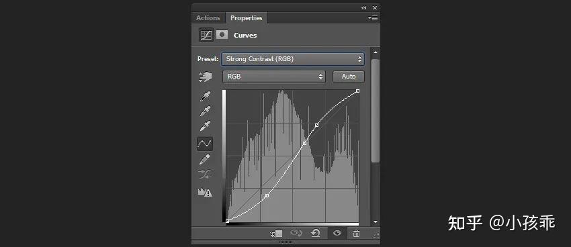Screen dimensions: 571x247
Task: Click the horizontal input gradient bar
Action: (x=292, y=224)
